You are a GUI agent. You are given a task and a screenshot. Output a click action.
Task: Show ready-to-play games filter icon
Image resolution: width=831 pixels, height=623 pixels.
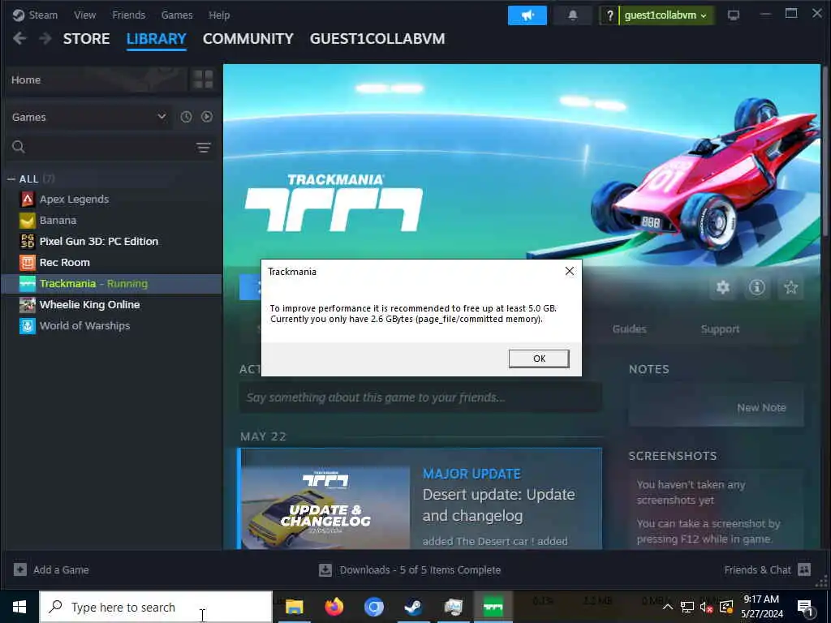(x=207, y=117)
